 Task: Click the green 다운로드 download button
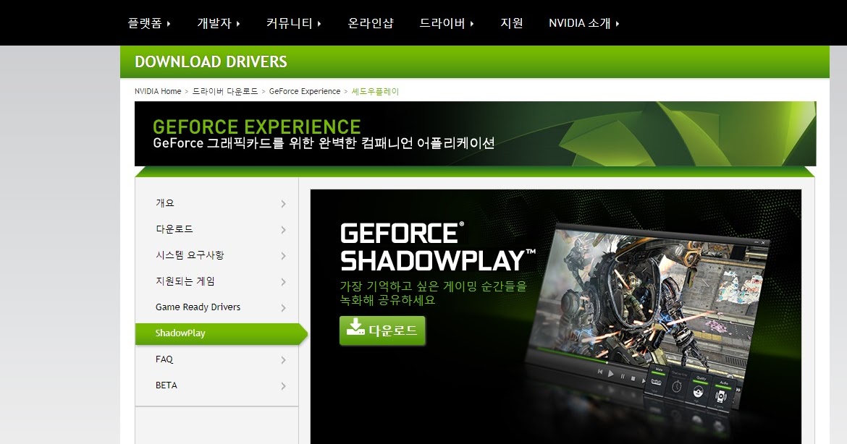point(382,330)
